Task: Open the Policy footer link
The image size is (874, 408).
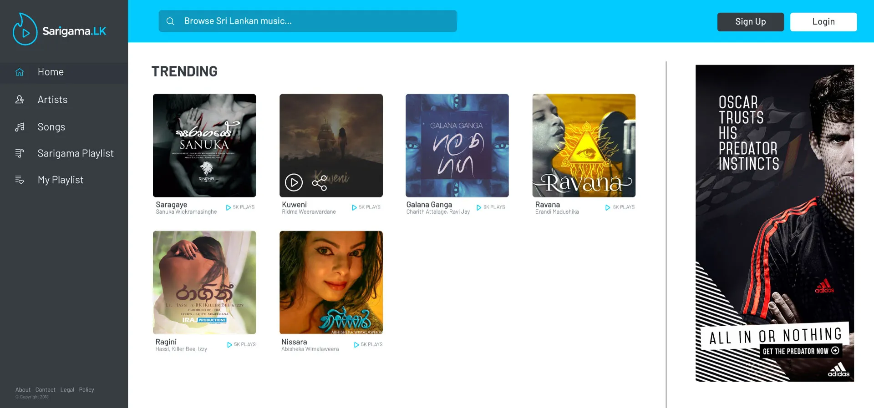Action: tap(86, 390)
